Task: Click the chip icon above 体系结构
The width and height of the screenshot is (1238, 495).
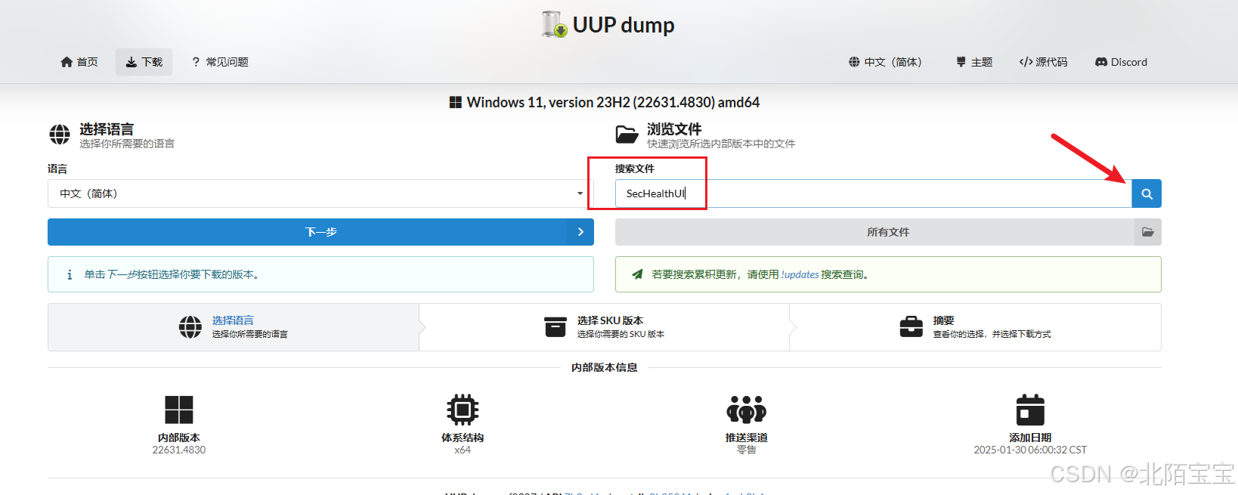Action: [x=463, y=410]
